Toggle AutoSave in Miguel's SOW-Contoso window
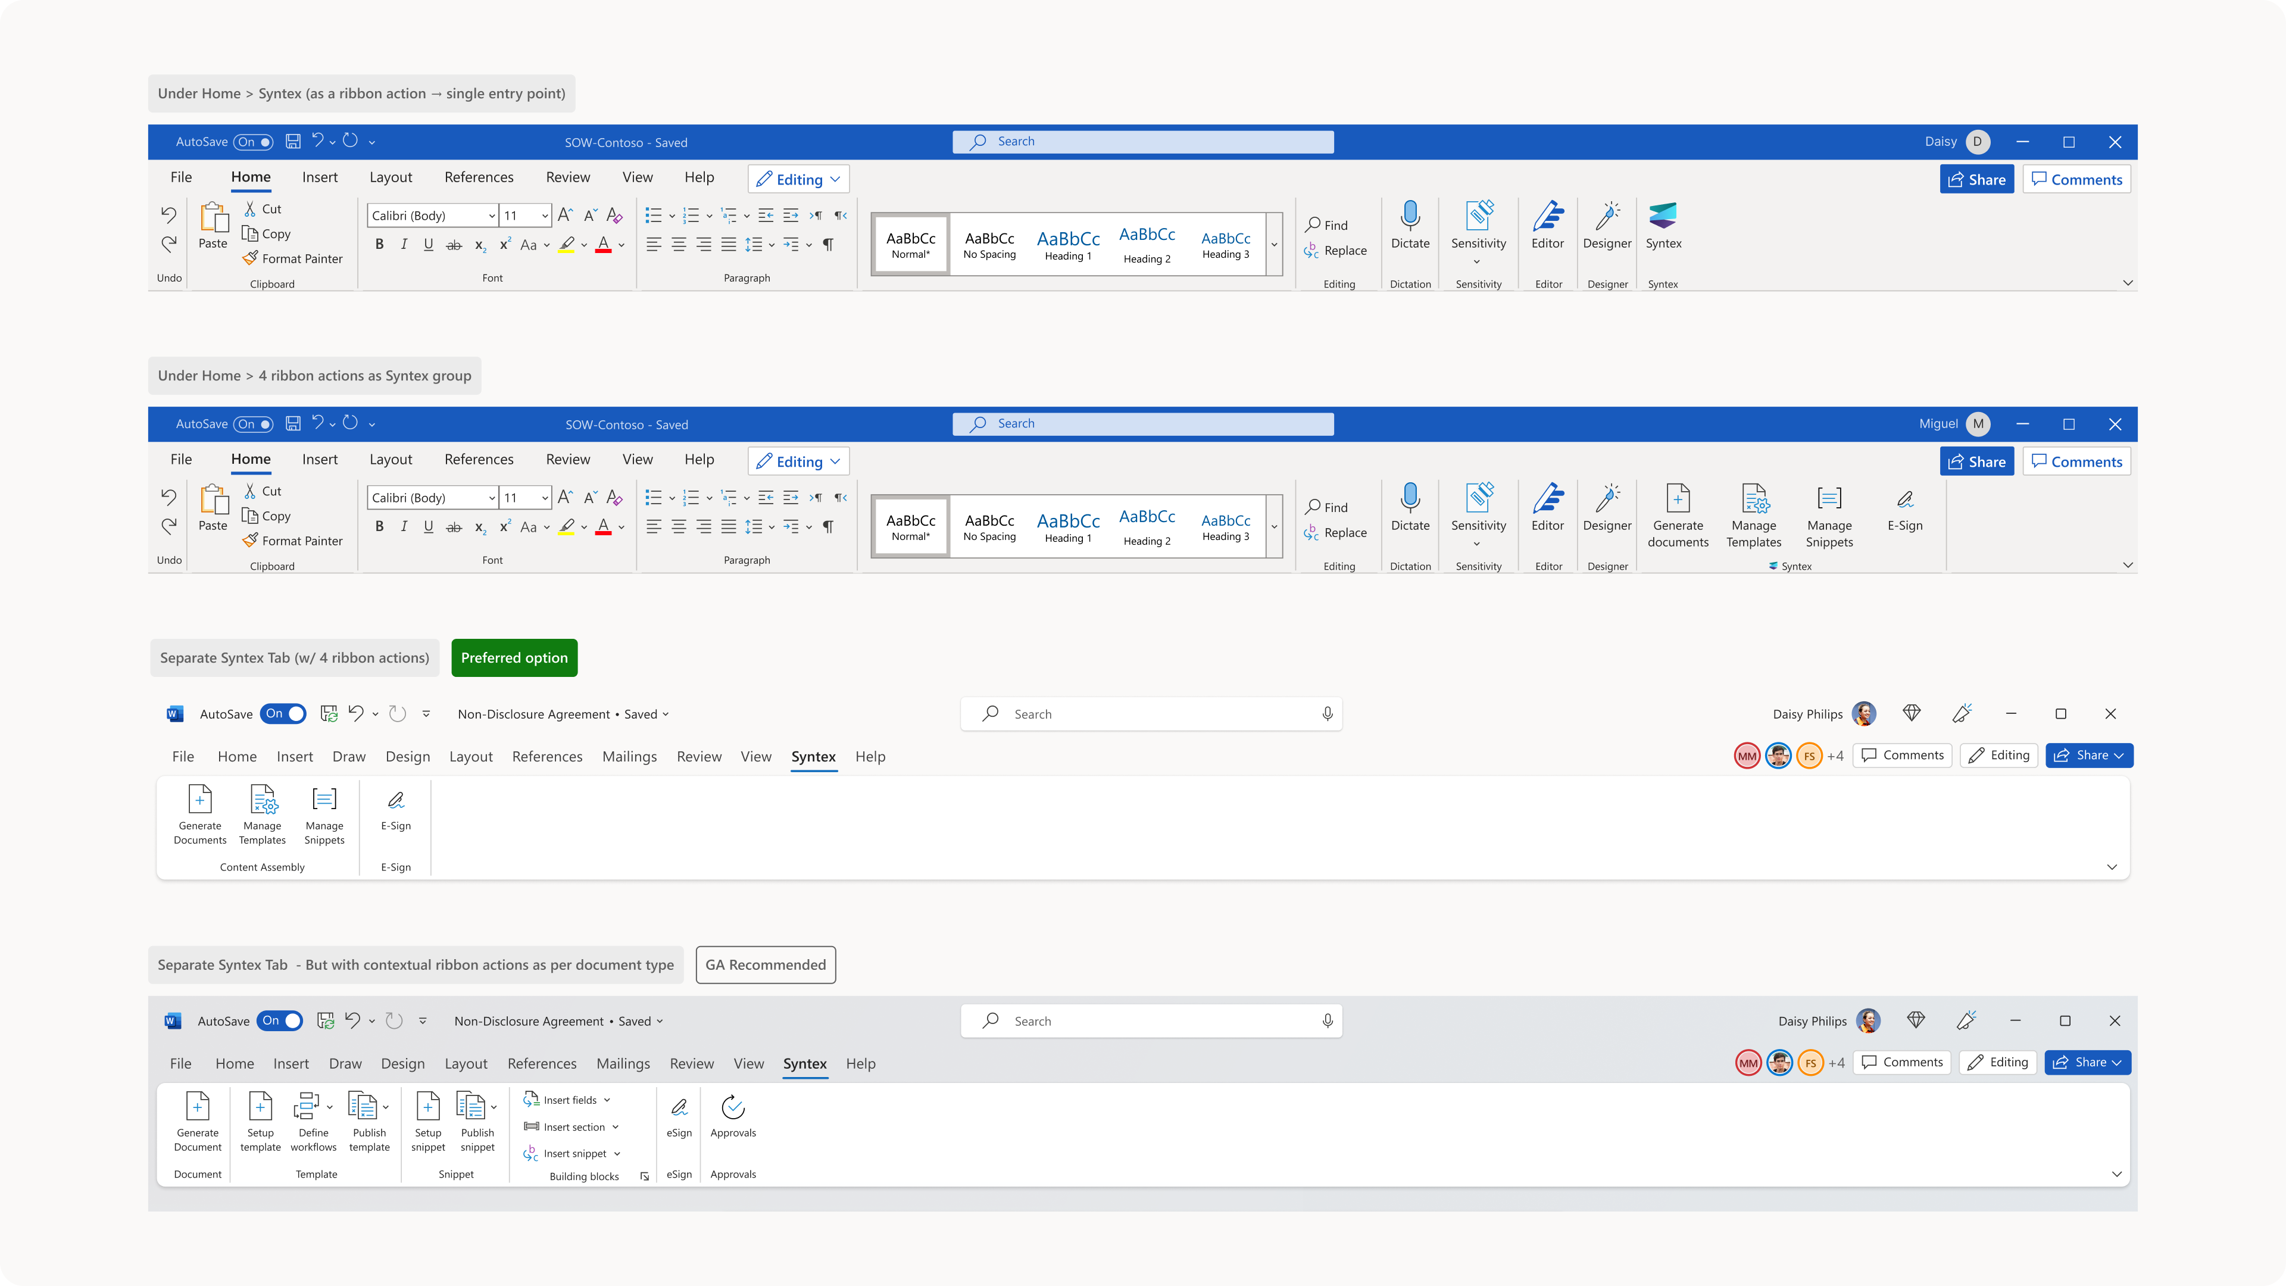The image size is (2286, 1286). pos(253,424)
